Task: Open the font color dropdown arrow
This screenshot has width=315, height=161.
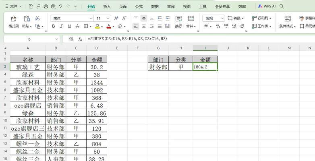Action: (113, 26)
